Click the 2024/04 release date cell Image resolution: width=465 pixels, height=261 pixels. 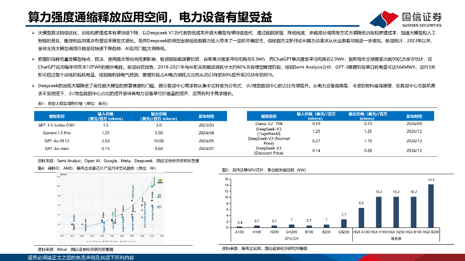click(206, 133)
